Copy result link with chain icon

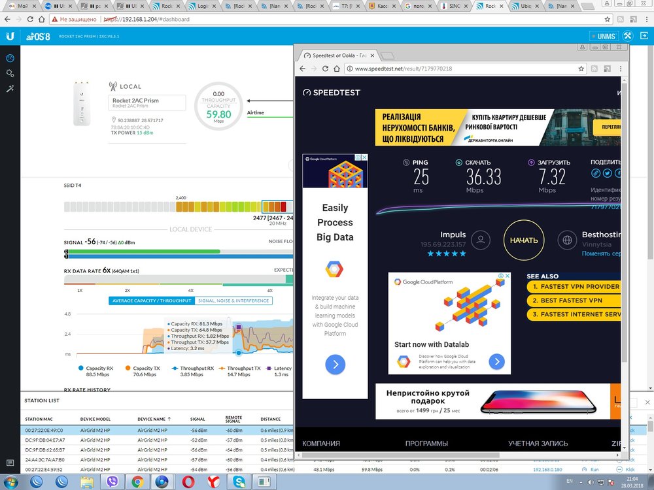tap(596, 173)
